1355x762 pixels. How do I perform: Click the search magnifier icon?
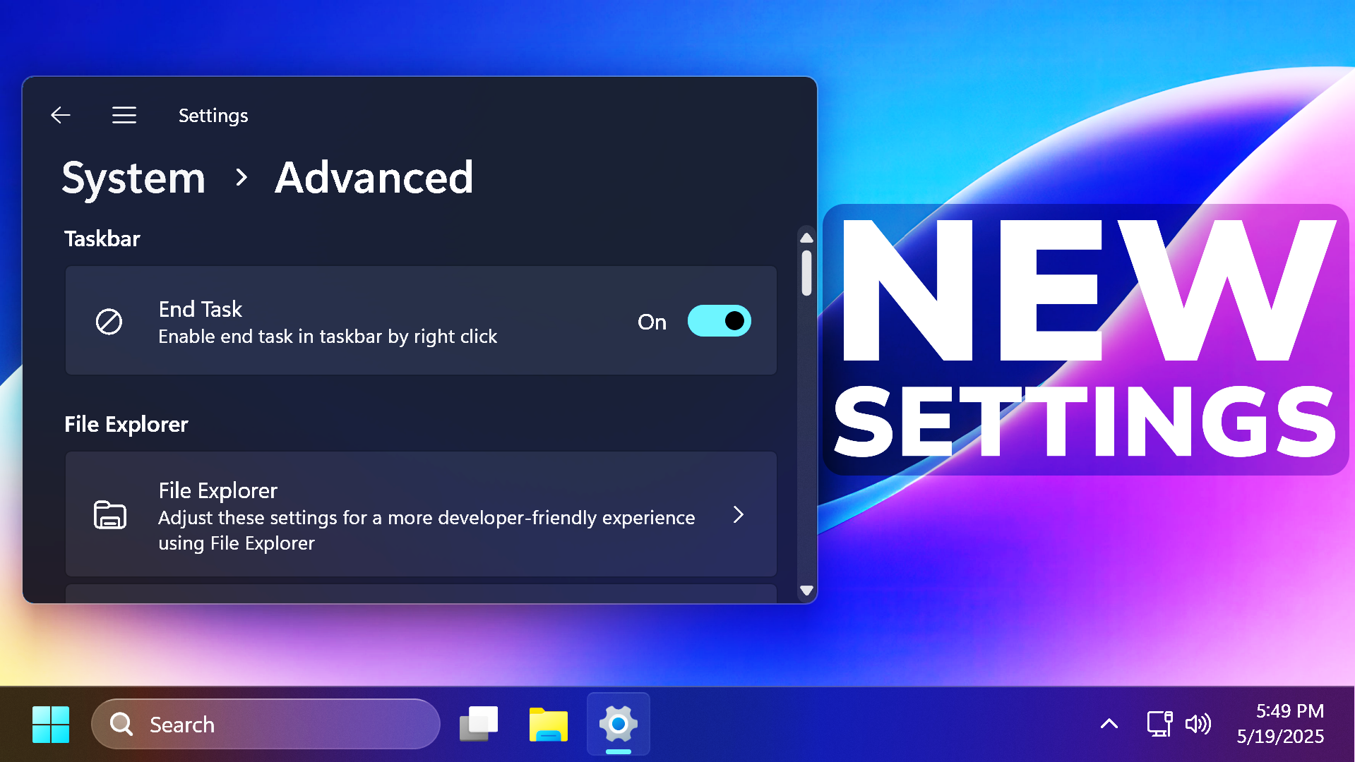[120, 724]
